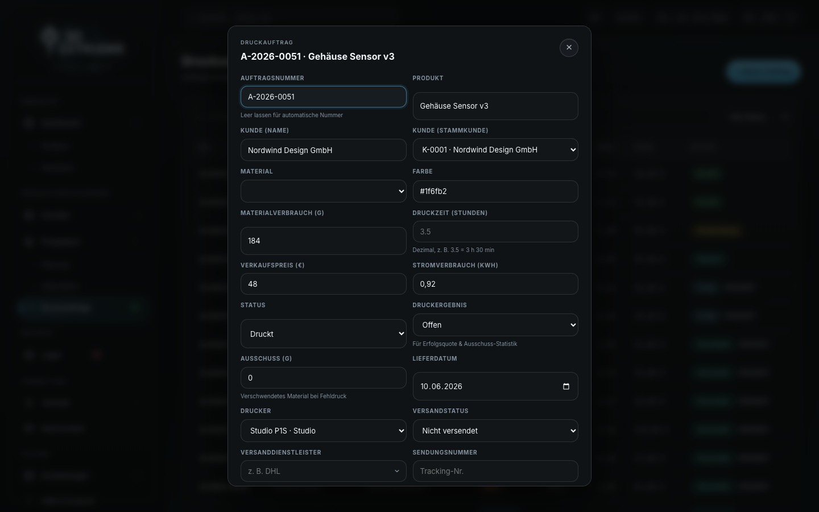Click the Auftragsnummer input field
This screenshot has height=512, width=819.
tap(323, 97)
